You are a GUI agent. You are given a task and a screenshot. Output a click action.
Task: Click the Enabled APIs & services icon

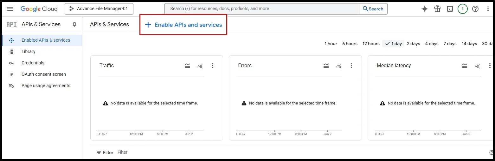click(x=11, y=40)
